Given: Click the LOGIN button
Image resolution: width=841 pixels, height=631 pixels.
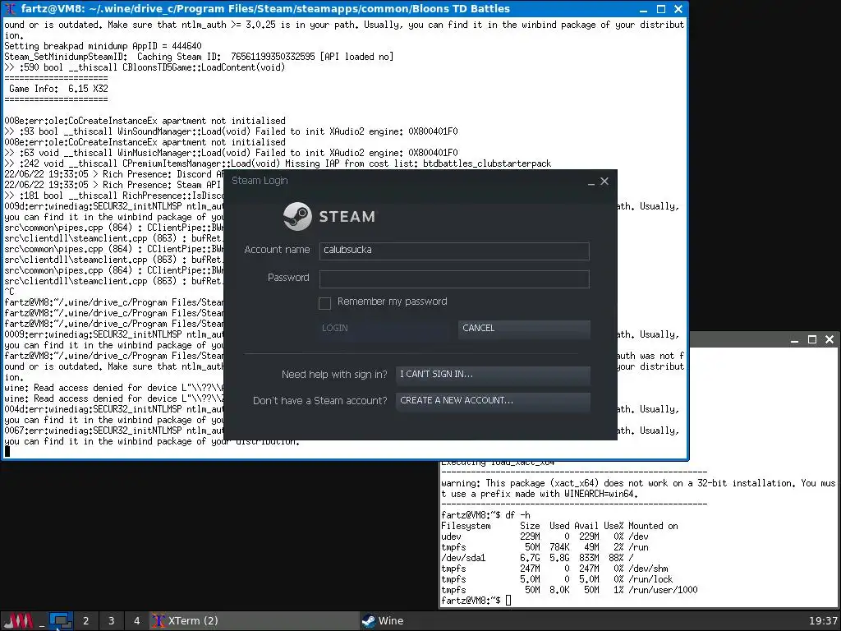Looking at the screenshot, I should (x=384, y=329).
